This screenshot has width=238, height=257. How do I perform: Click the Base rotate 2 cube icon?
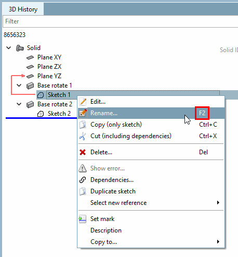tap(30, 104)
